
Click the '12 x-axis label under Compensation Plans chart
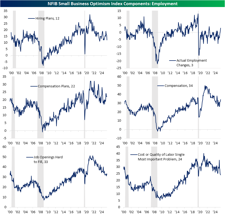(56, 143)
